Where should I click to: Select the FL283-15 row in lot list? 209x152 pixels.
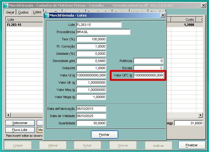24,25
